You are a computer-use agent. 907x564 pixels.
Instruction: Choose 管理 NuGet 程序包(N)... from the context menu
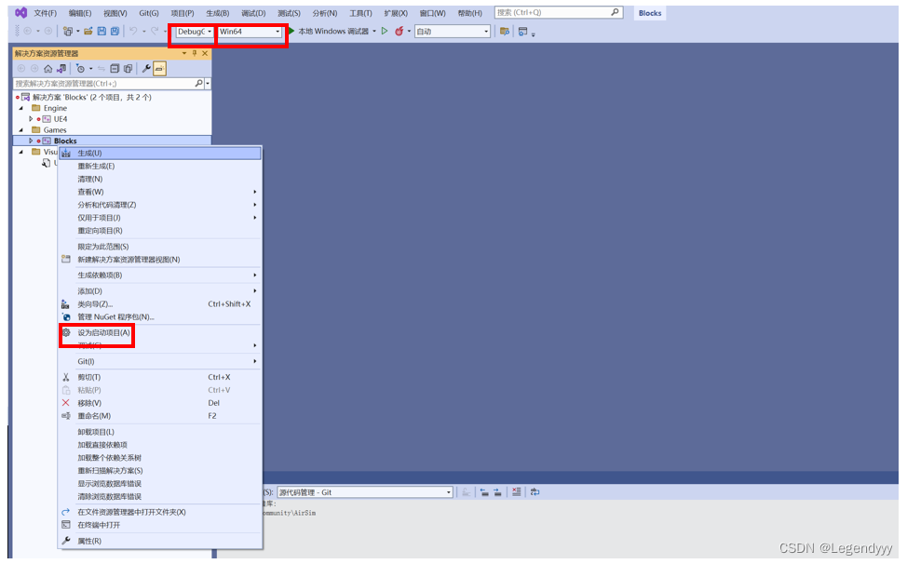pos(160,316)
